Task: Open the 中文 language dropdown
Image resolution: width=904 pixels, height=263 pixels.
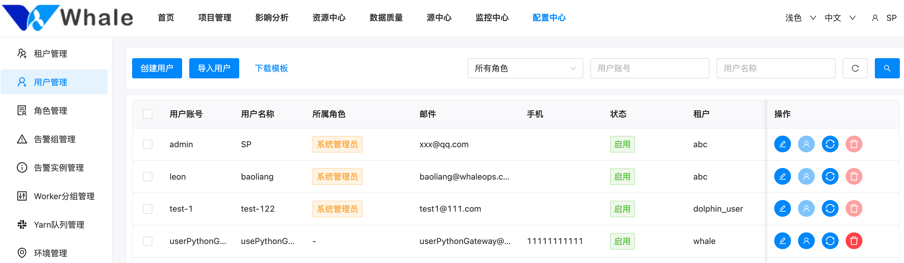Action: 840,18
